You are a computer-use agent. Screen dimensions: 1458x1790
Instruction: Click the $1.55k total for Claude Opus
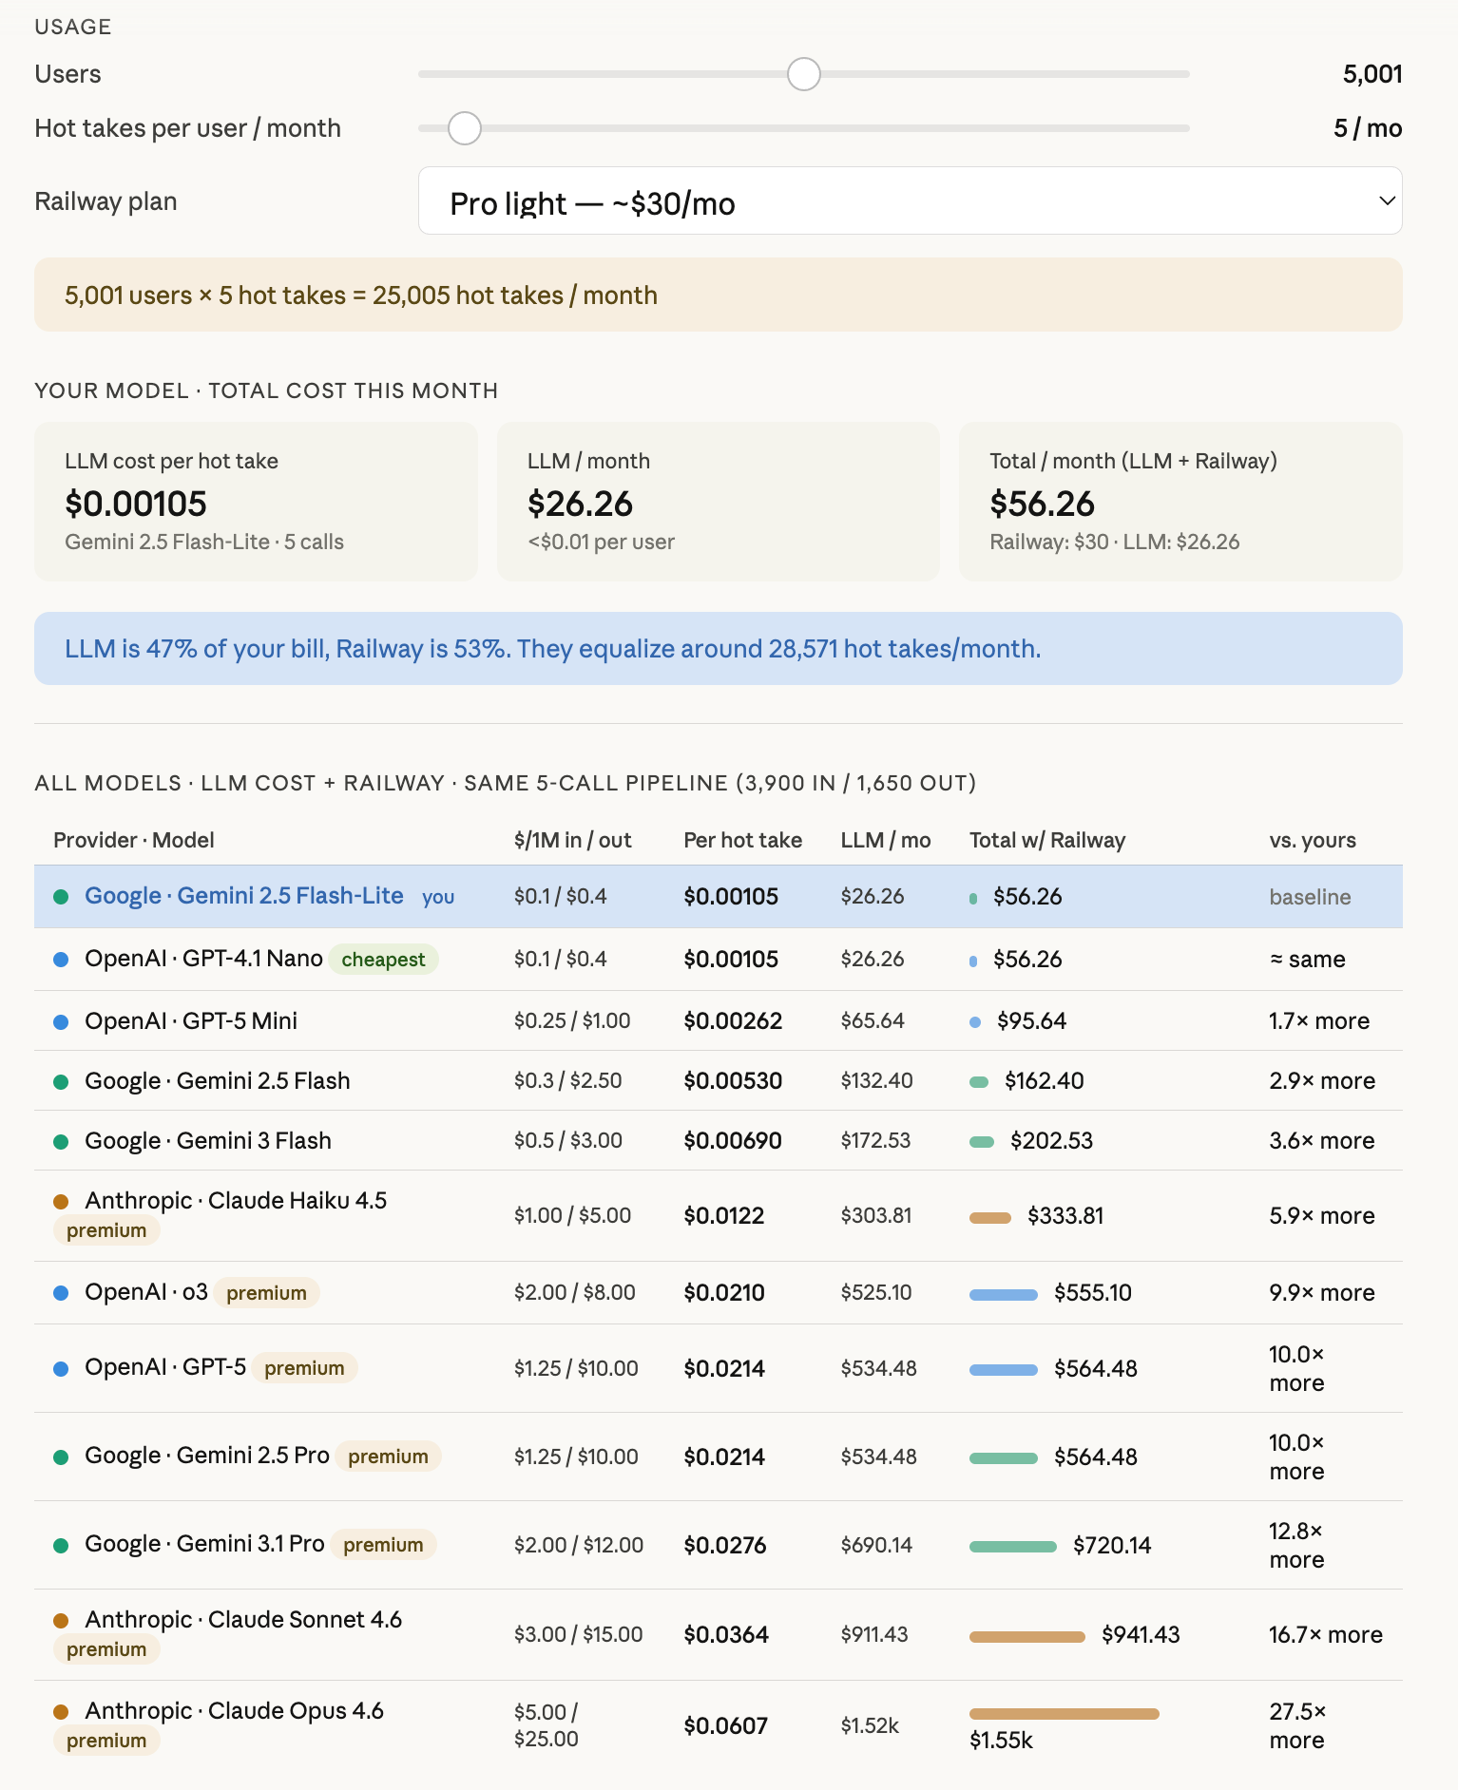point(1001,1741)
